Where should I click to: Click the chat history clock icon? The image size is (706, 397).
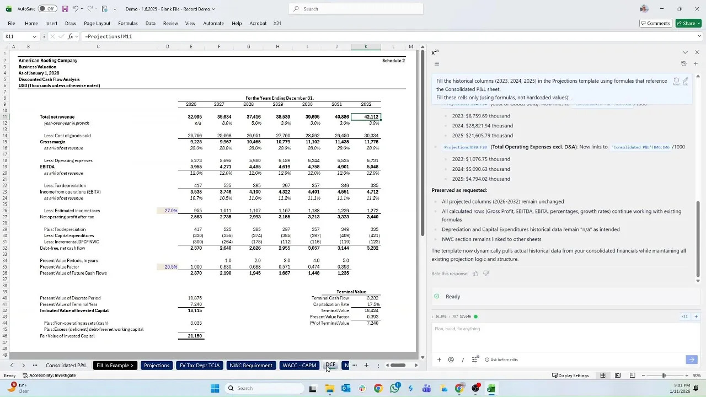pos(684,63)
